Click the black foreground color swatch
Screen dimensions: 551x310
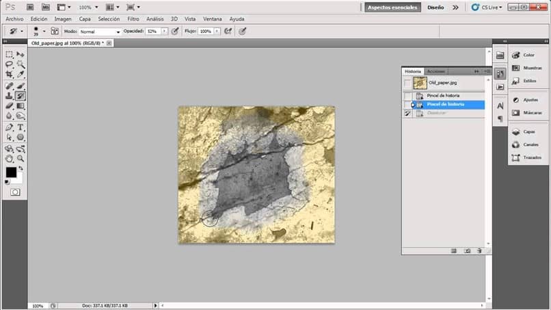click(x=11, y=172)
